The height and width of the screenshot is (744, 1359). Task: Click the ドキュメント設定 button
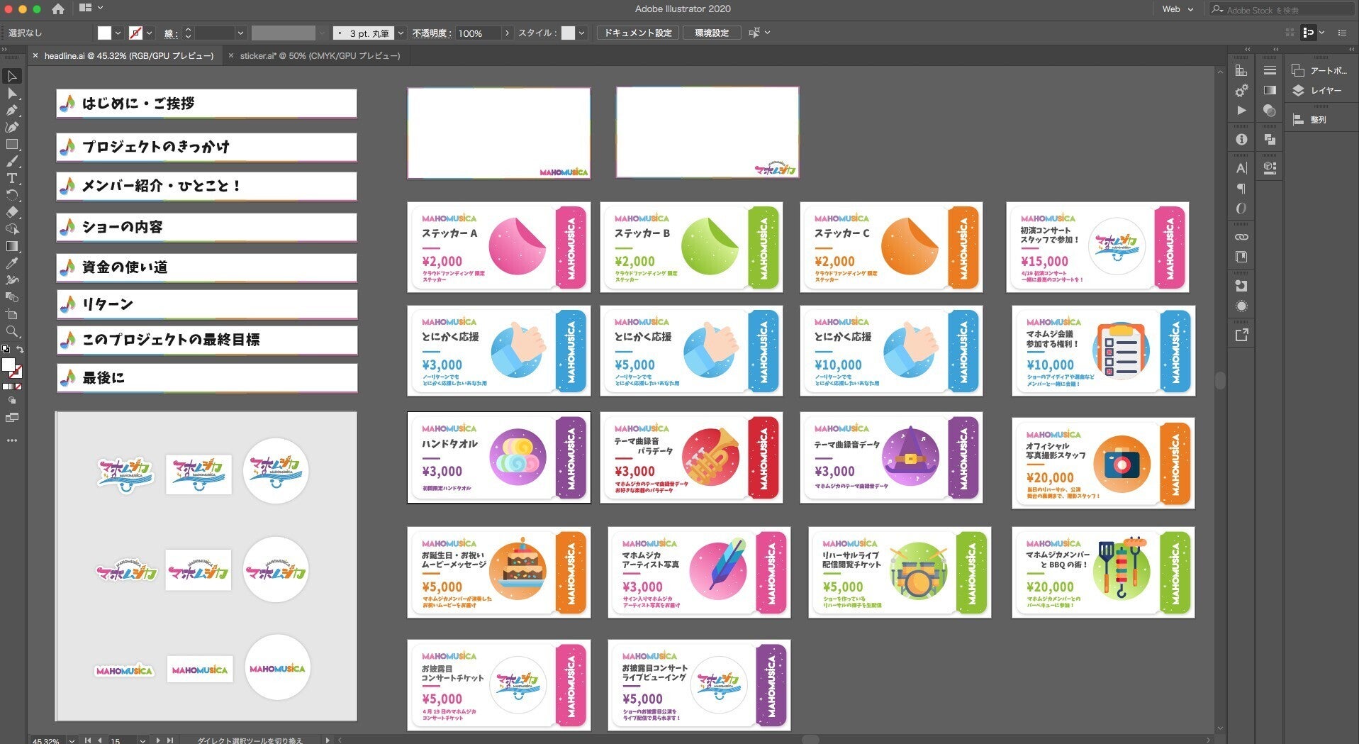point(637,33)
